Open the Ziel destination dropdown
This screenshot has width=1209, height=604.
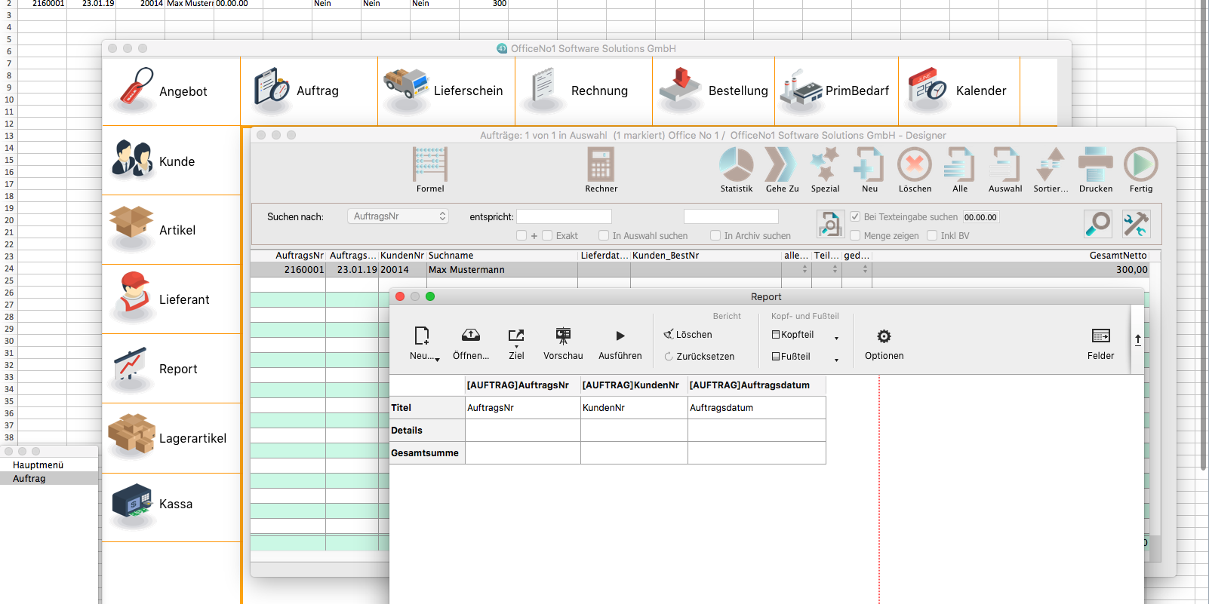tap(516, 343)
